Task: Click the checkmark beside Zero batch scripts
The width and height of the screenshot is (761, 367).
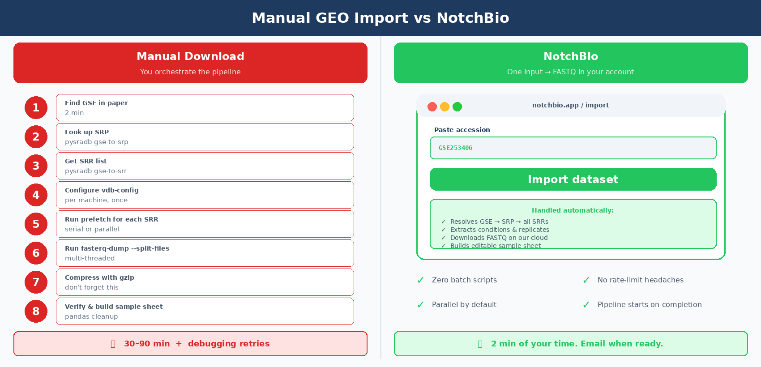Action: 420,280
